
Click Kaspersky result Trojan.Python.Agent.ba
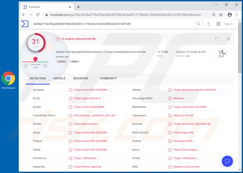point(88,167)
